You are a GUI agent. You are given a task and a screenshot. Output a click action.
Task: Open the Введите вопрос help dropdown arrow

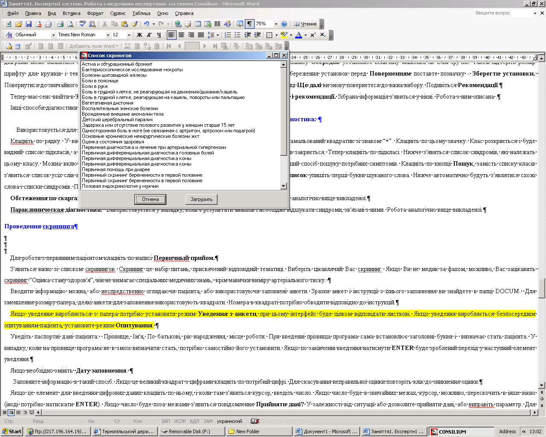(535, 13)
